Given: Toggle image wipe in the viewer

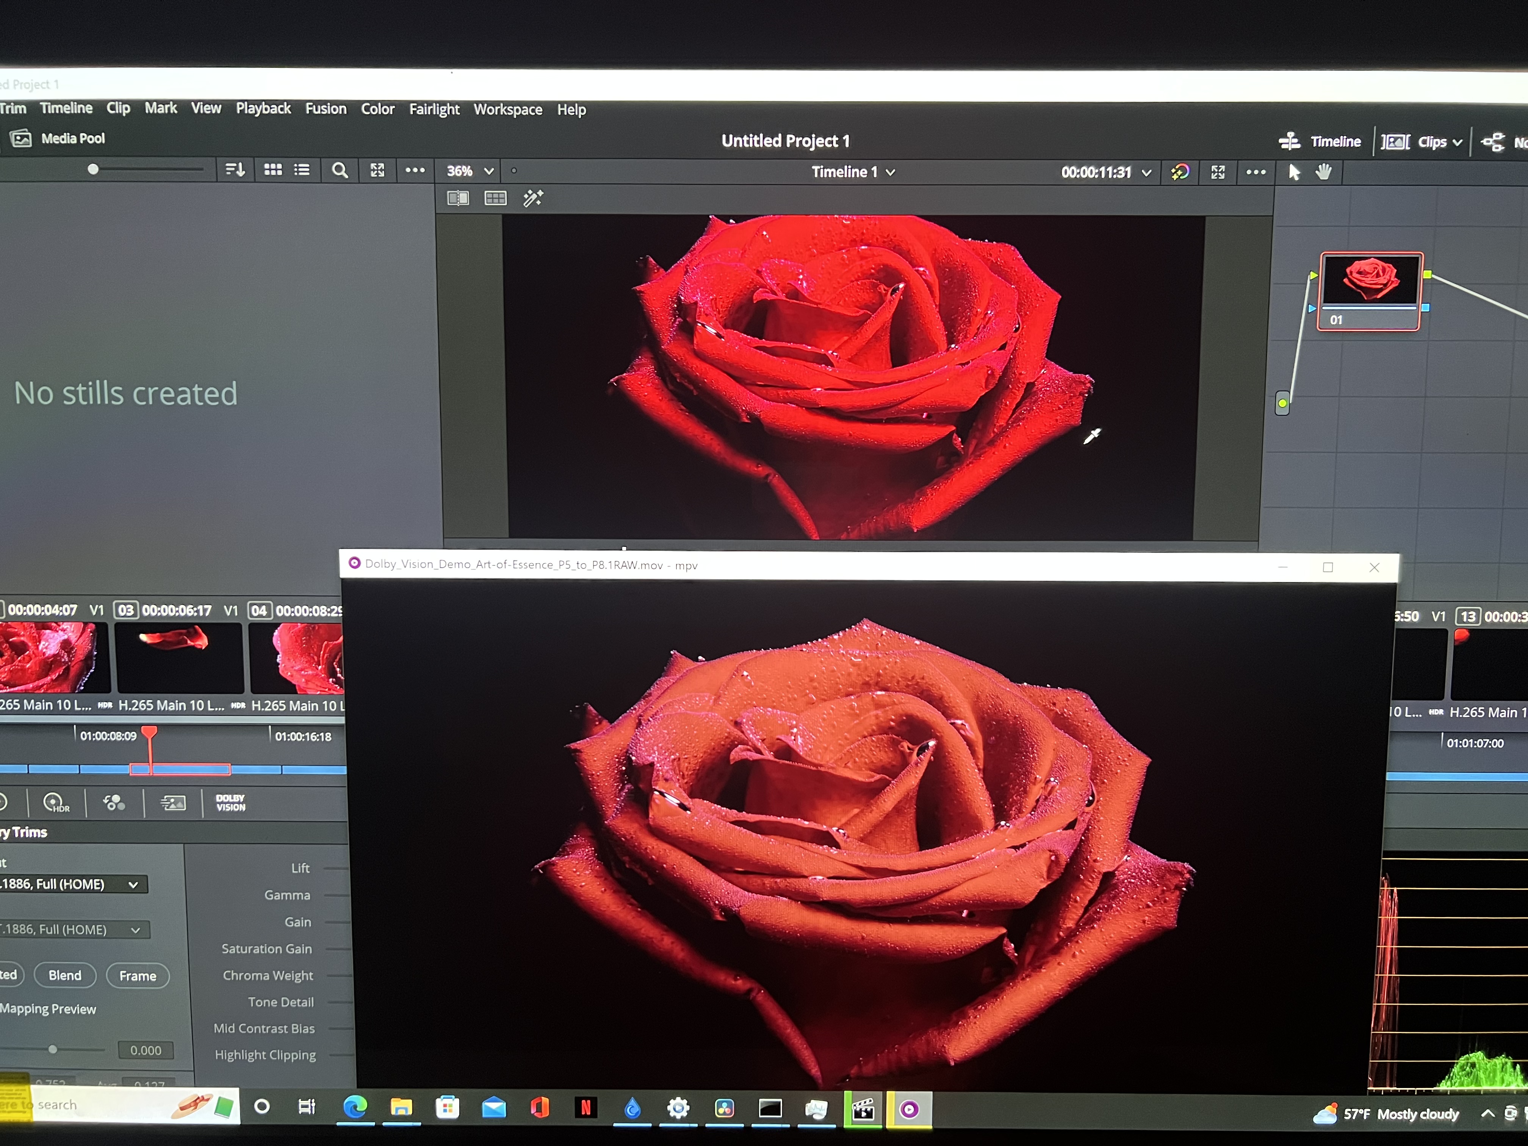Looking at the screenshot, I should point(457,199).
